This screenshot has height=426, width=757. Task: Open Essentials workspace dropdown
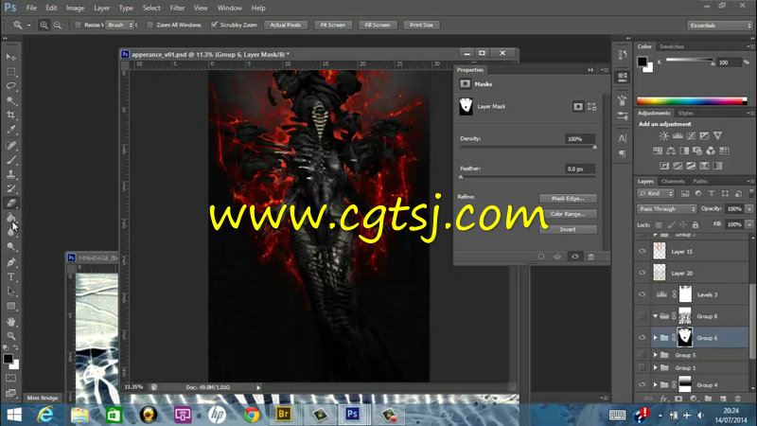click(720, 26)
